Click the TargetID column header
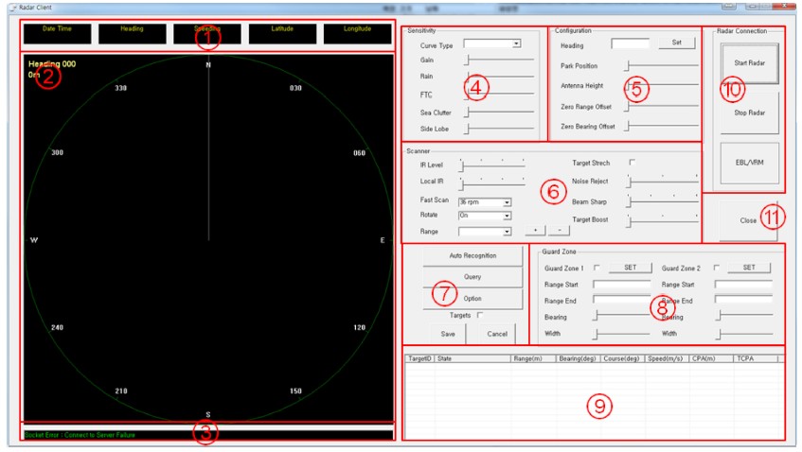The image size is (802, 452). [x=419, y=358]
